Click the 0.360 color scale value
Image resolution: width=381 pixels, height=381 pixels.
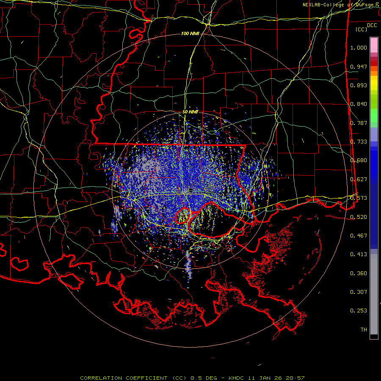click(359, 273)
